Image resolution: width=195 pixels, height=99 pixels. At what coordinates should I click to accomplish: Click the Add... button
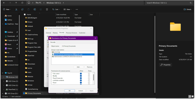coord(79,67)
